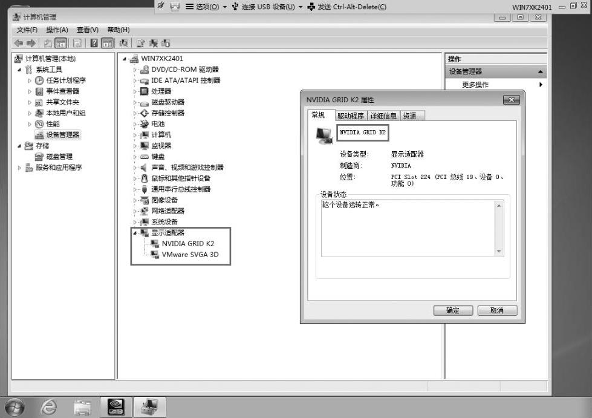Image resolution: width=592 pixels, height=418 pixels.
Task: Click the Scan for hardware changes icon
Action: [x=123, y=44]
